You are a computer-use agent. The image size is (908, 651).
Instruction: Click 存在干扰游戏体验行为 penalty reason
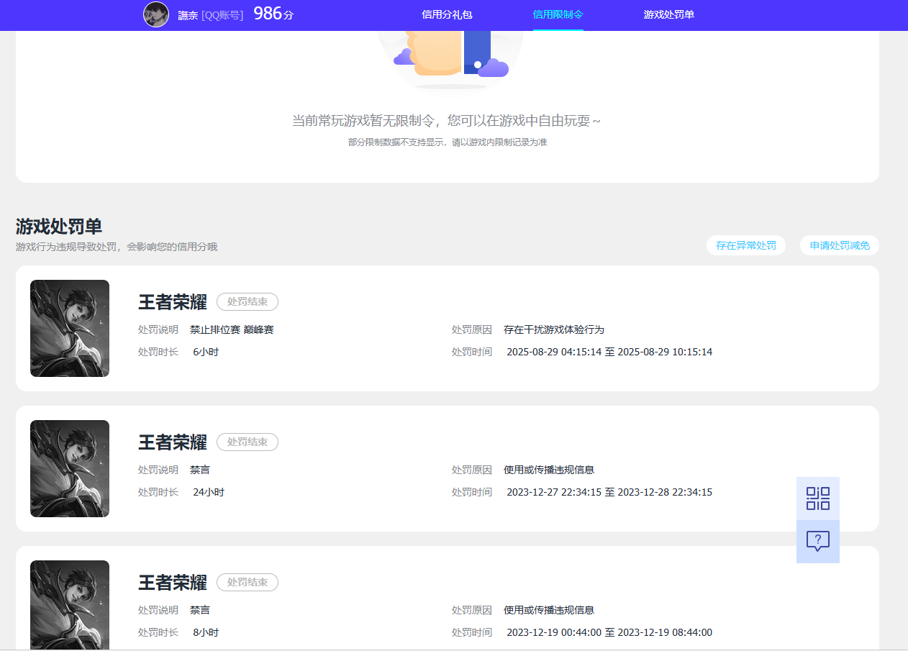tap(554, 329)
